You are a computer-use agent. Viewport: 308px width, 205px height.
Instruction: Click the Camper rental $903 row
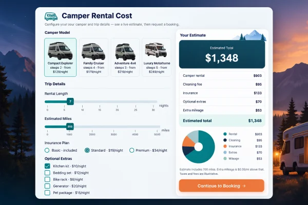tap(222, 76)
